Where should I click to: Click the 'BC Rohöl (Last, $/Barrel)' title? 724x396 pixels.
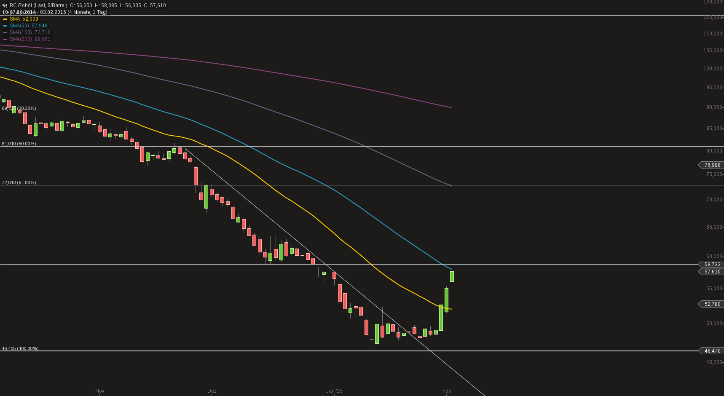point(38,5)
